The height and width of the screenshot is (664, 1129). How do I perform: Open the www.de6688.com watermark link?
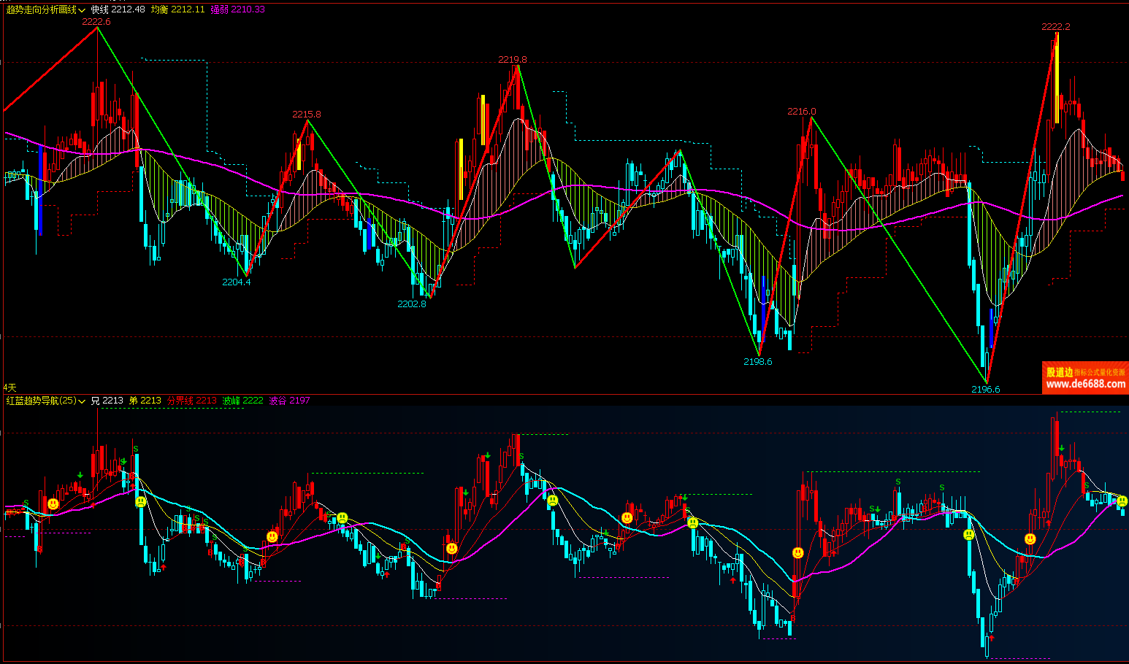coord(1085,385)
